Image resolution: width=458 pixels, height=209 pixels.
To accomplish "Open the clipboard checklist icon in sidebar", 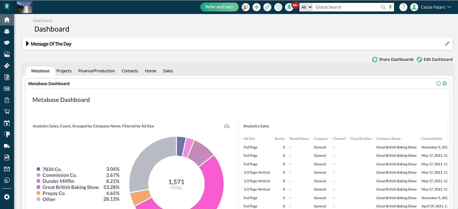I will pos(7,100).
